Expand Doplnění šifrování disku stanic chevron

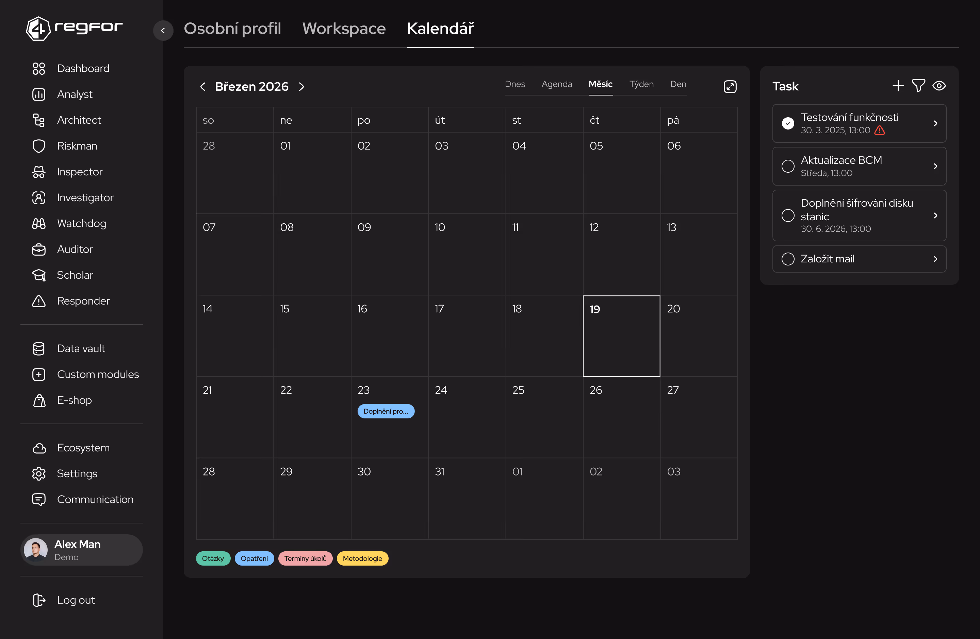click(935, 215)
